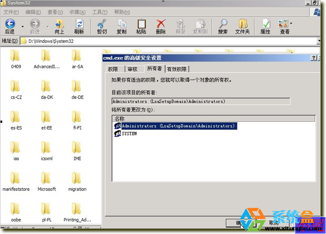This screenshot has width=326, height=234.
Task: Select the ias folder
Action: (16, 151)
